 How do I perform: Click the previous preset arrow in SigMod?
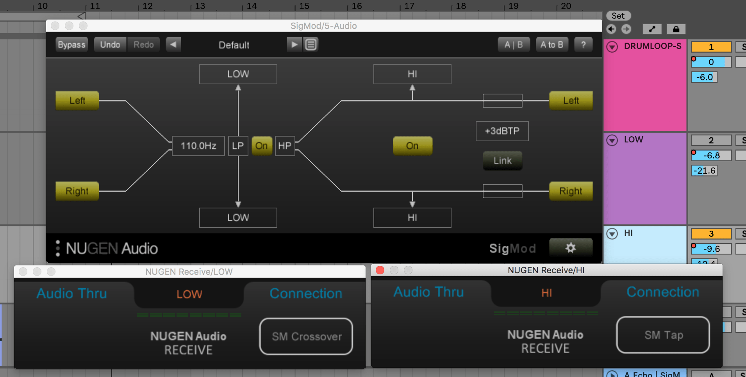[173, 44]
